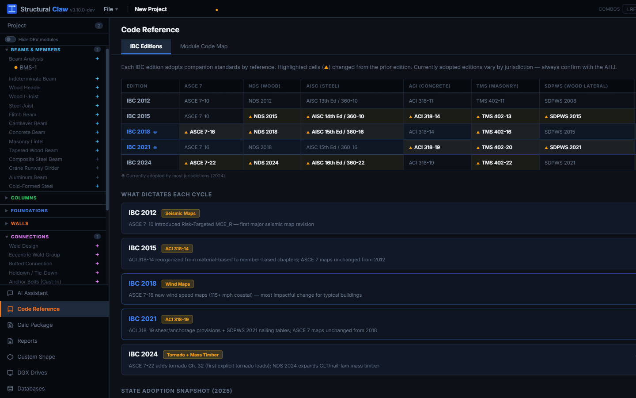Add a new Beam Analysis with plus icon

pyautogui.click(x=97, y=59)
